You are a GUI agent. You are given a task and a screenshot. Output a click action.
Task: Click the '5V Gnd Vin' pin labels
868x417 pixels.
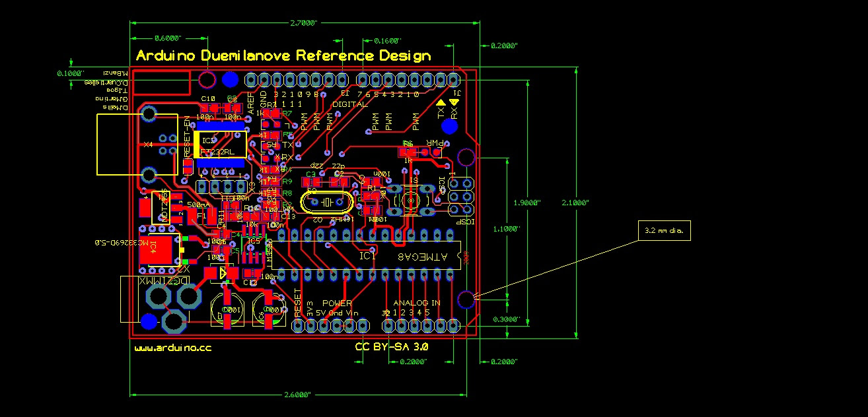pos(337,312)
